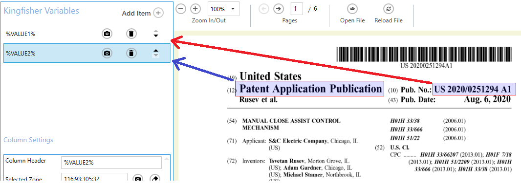Viewport: 521px width, 185px height.
Task: Capture zone for %VALUE1% with camera icon
Action: (107, 34)
